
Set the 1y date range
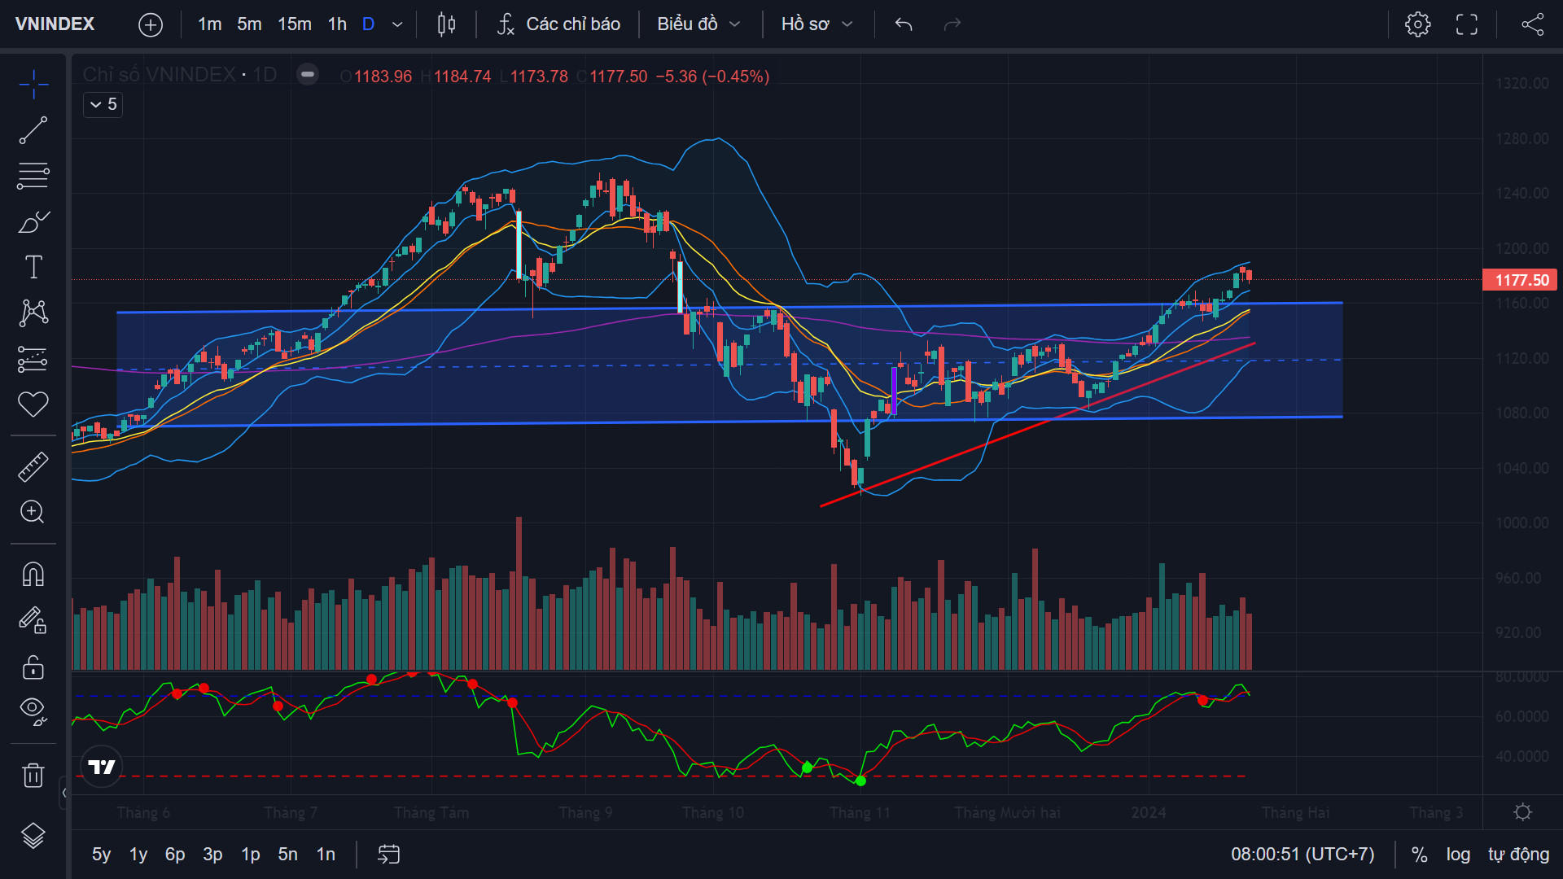(138, 855)
